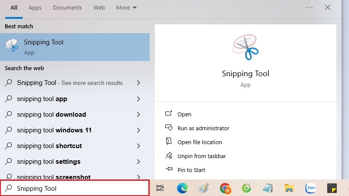The height and width of the screenshot is (196, 349).
Task: Click the shield icon for Run as administrator
Action: (169, 128)
